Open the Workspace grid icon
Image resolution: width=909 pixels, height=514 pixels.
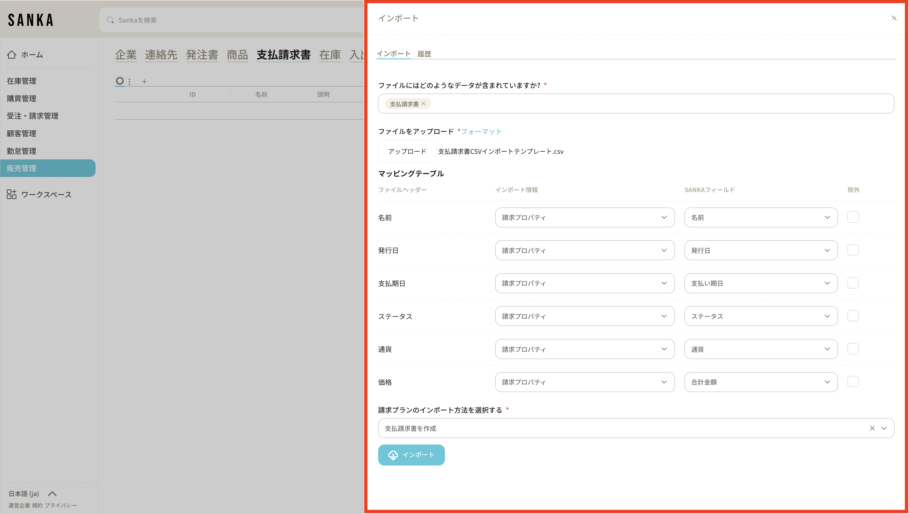click(11, 194)
